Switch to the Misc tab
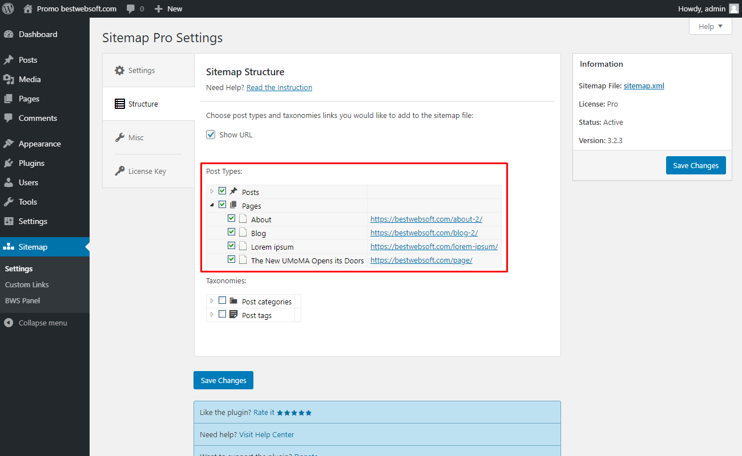Viewport: 742px width, 456px height. [148, 137]
